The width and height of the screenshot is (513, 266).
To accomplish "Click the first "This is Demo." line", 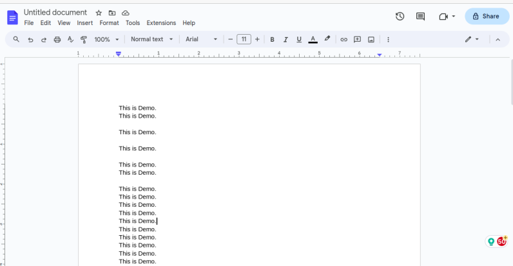I will (x=137, y=108).
